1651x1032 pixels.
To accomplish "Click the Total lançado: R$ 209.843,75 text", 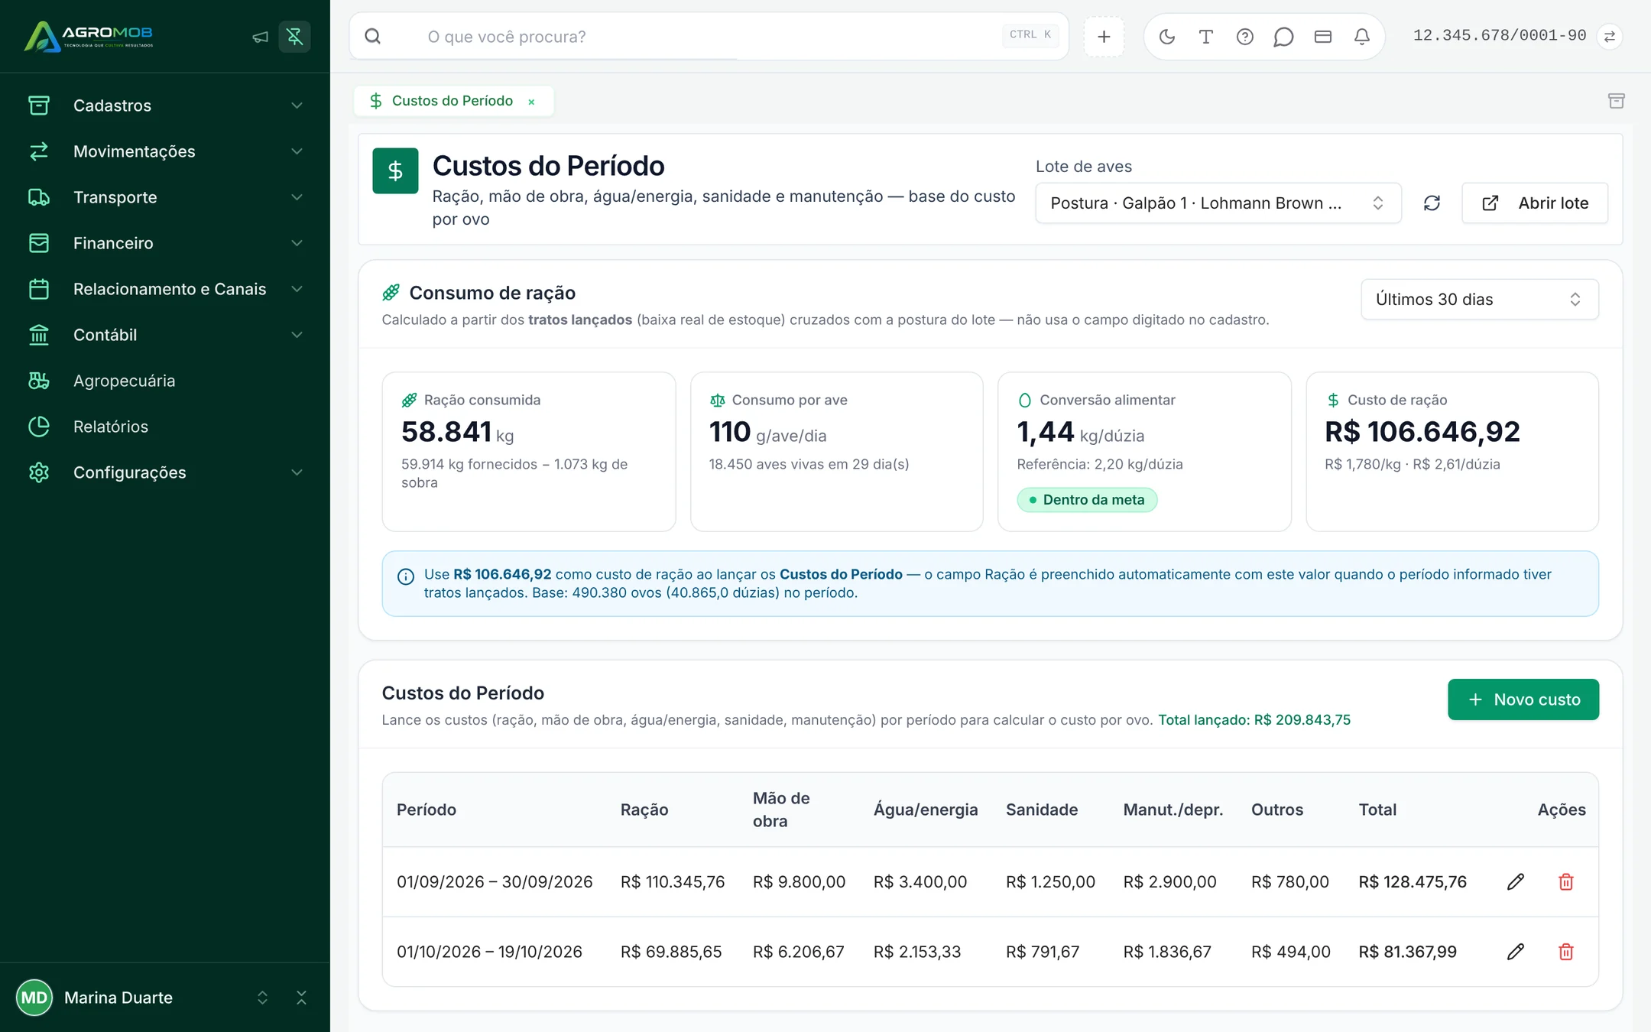I will pyautogui.click(x=1254, y=720).
